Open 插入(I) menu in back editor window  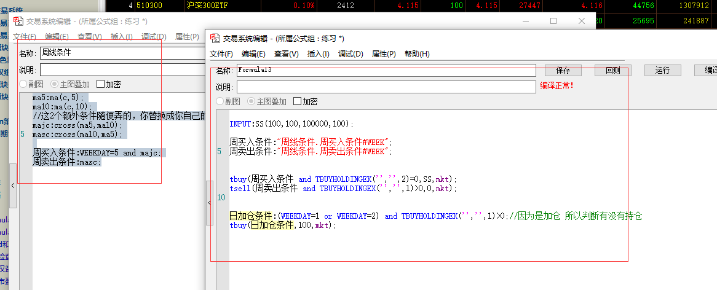[x=122, y=36]
